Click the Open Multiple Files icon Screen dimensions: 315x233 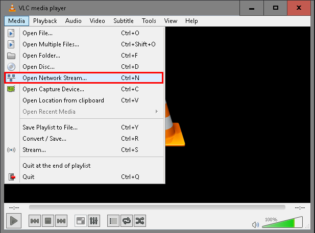click(11, 44)
